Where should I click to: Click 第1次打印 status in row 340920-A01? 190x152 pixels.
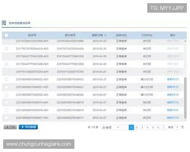(147, 95)
